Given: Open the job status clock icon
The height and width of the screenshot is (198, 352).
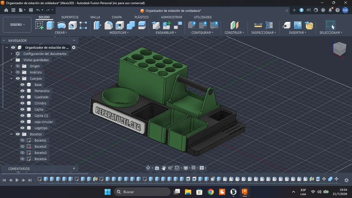Looking at the screenshot, I should click(323, 10).
